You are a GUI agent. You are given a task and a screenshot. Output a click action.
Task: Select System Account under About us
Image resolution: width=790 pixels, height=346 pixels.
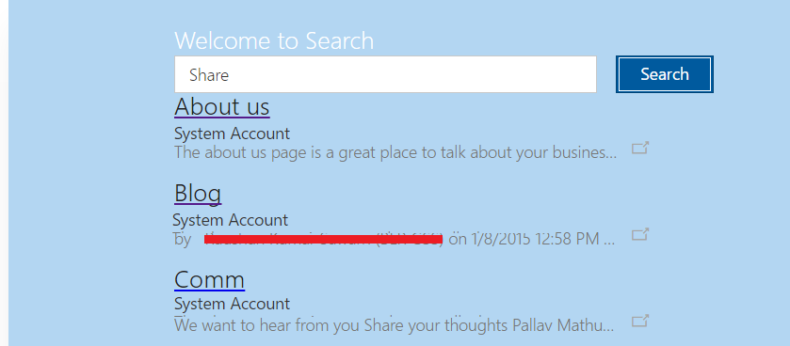pyautogui.click(x=232, y=134)
